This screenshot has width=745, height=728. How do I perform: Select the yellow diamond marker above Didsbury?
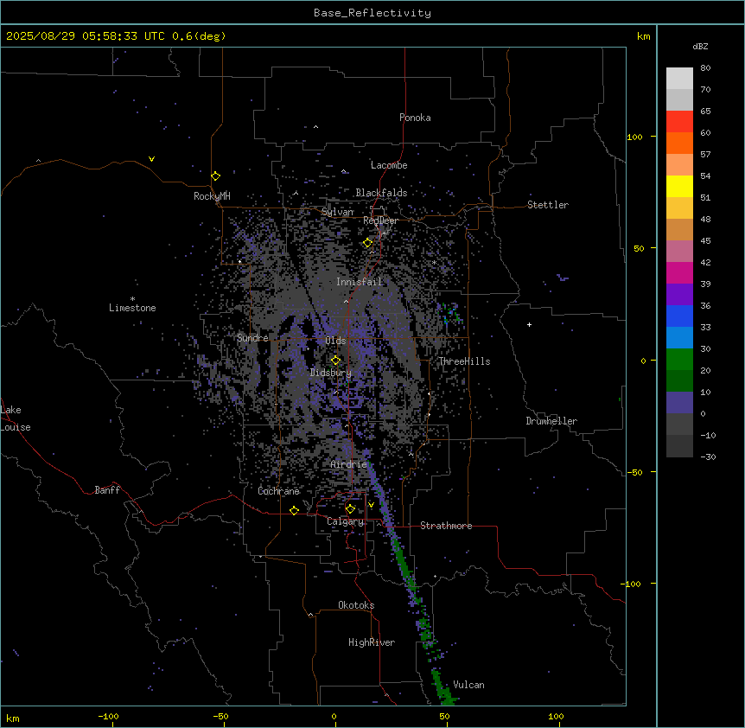tap(336, 361)
